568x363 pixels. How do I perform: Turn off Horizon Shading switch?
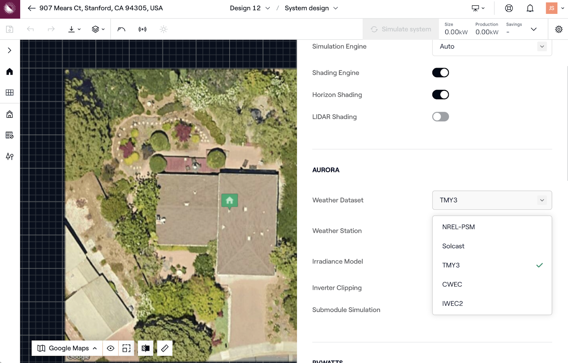[440, 95]
